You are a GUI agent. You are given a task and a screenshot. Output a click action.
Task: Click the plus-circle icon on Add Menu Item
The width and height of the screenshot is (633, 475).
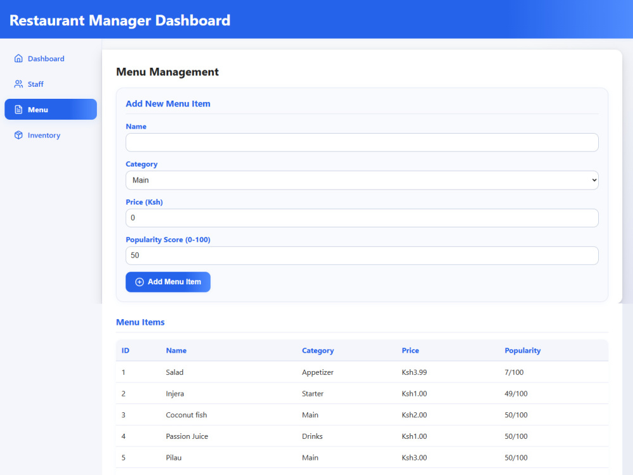[139, 282]
